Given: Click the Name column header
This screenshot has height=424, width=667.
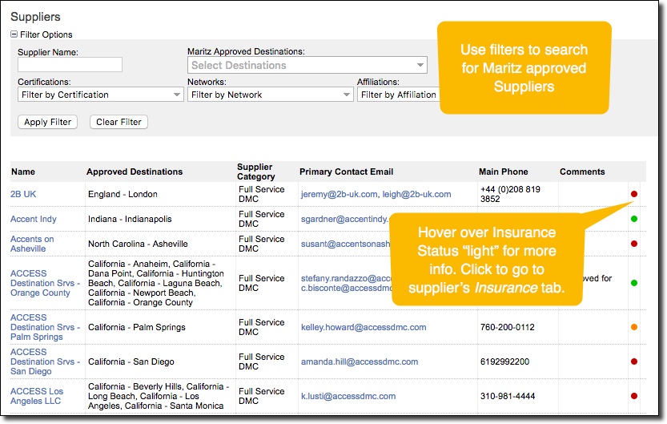Looking at the screenshot, I should [23, 172].
